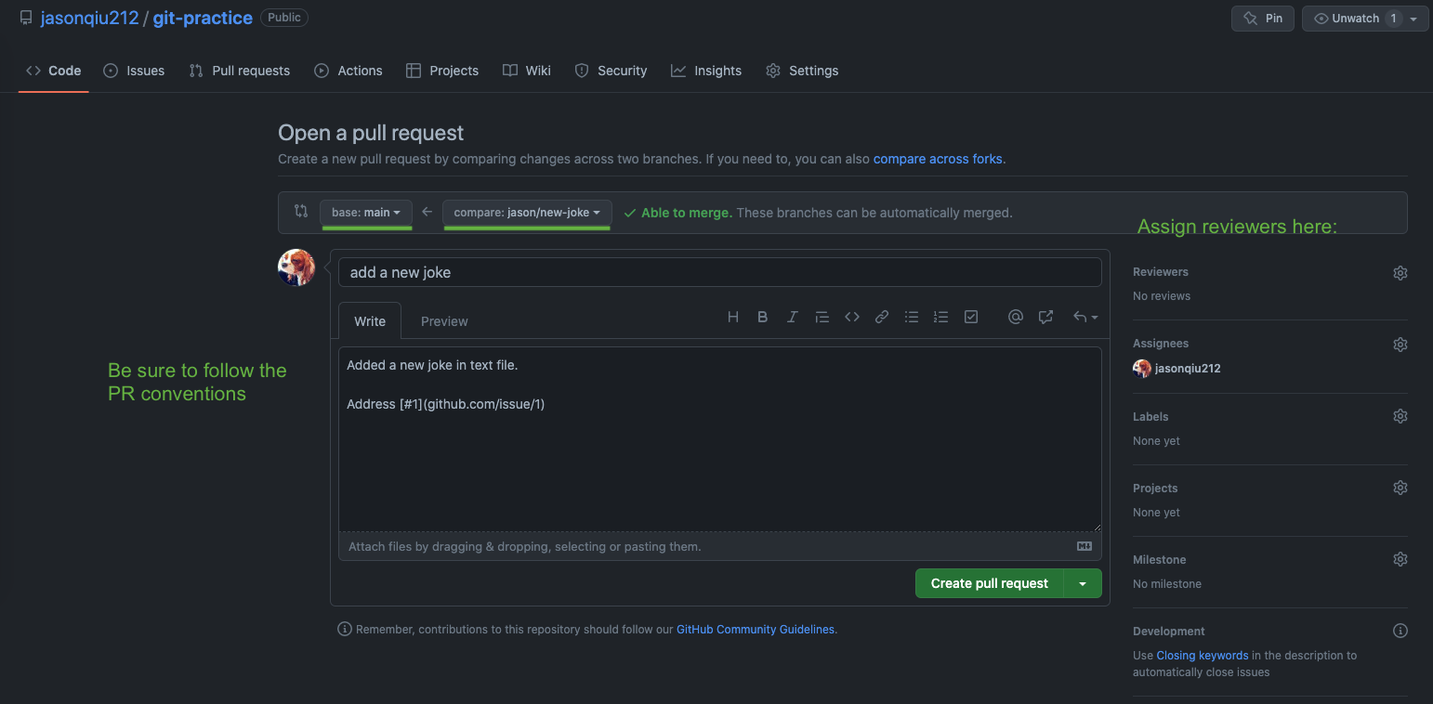This screenshot has width=1433, height=704.
Task: Switch to the Write tab
Action: click(x=370, y=320)
